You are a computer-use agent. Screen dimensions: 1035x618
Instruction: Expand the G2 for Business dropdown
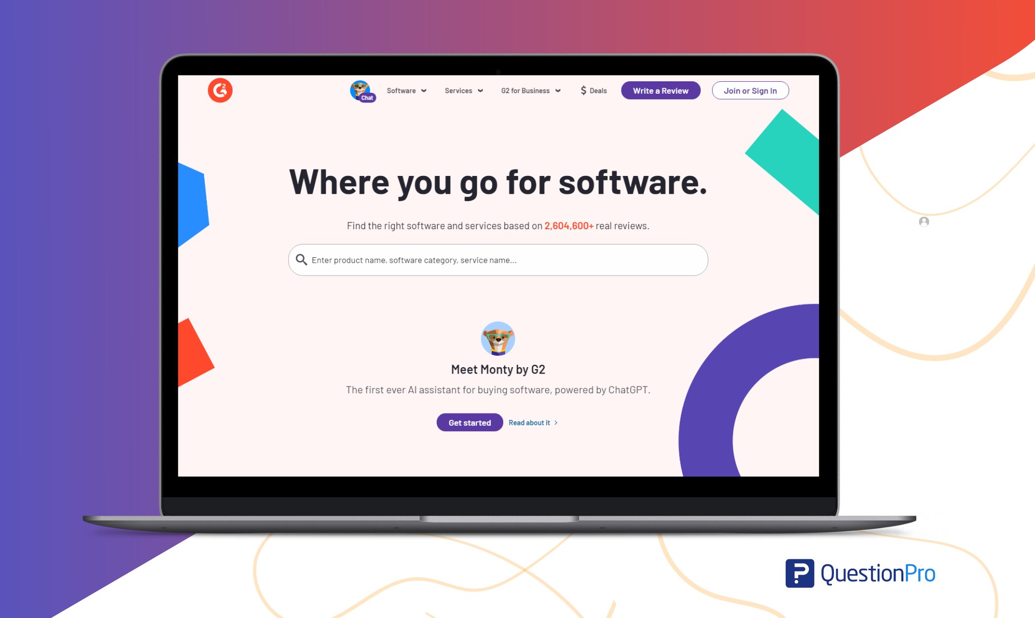point(528,91)
